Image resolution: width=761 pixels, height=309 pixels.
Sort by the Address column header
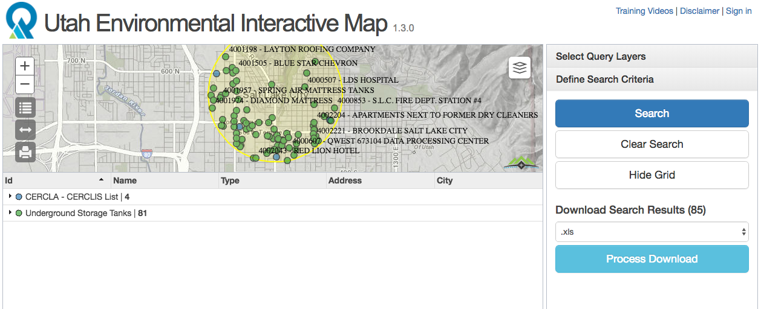380,180
